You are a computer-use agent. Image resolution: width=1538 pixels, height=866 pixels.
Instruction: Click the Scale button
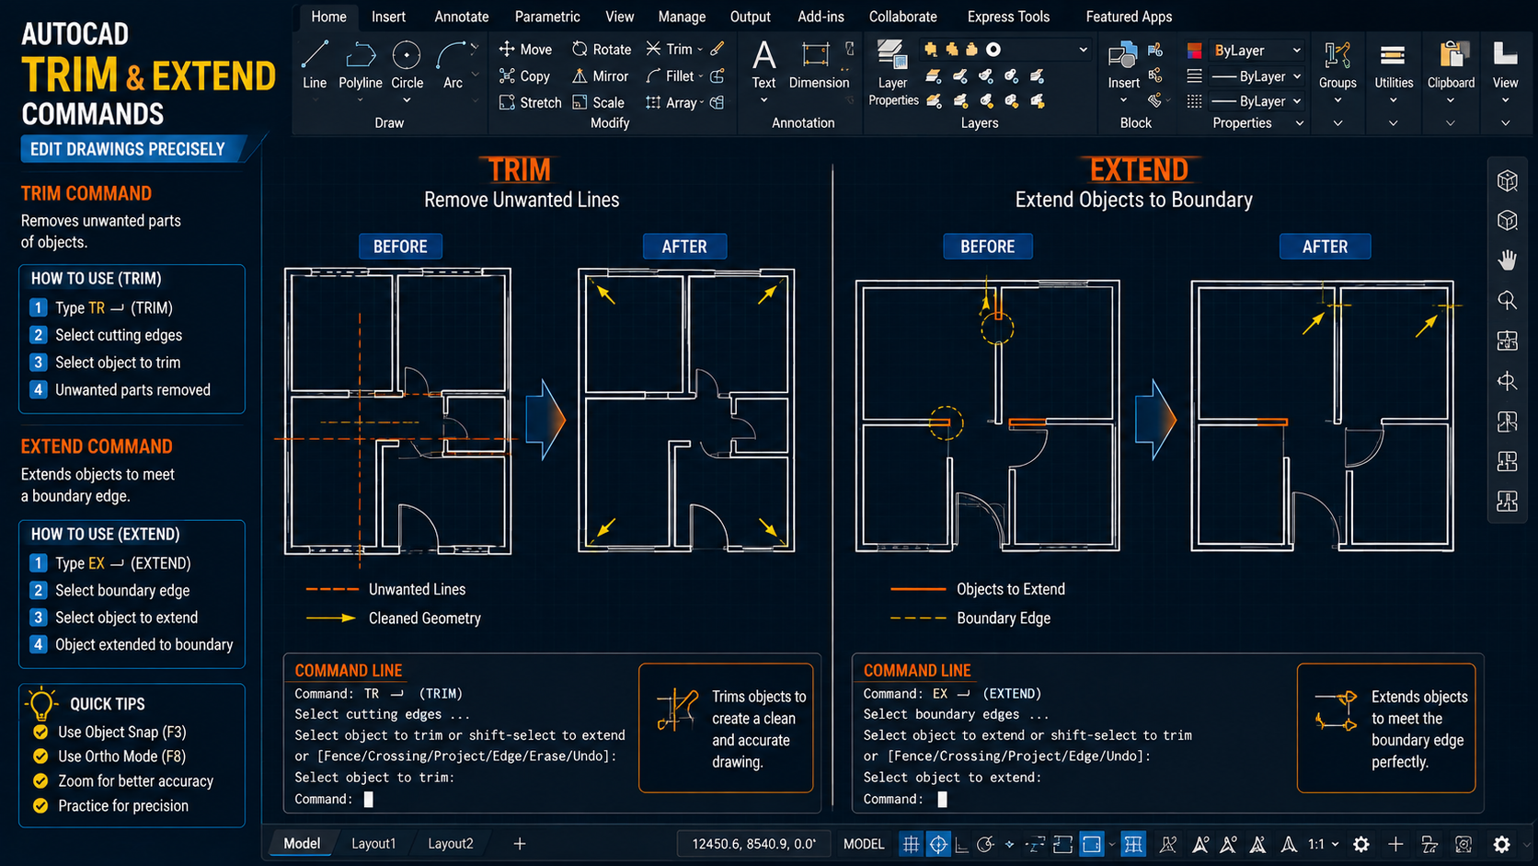click(598, 102)
